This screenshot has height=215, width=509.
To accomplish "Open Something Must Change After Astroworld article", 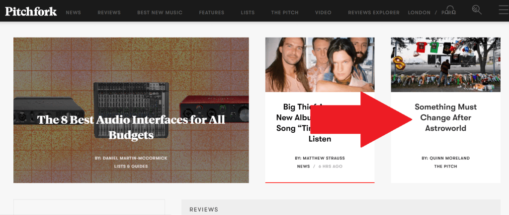I will (x=445, y=117).
